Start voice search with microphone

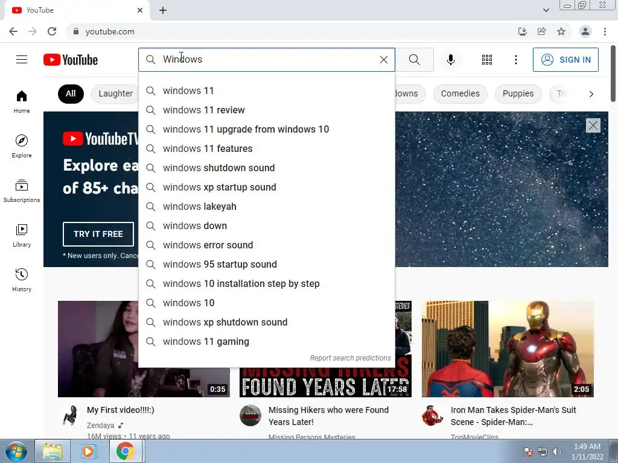point(450,60)
